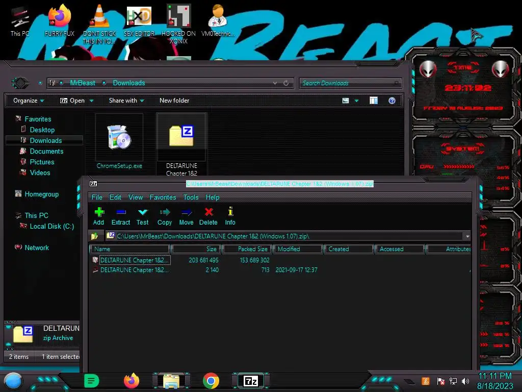Click the Copy icon in 7-Zip
522x392 pixels.
[x=165, y=216]
